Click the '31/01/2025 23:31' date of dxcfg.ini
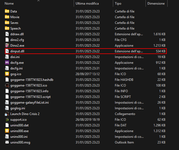The height and width of the screenshot is (150, 179). [87, 68]
